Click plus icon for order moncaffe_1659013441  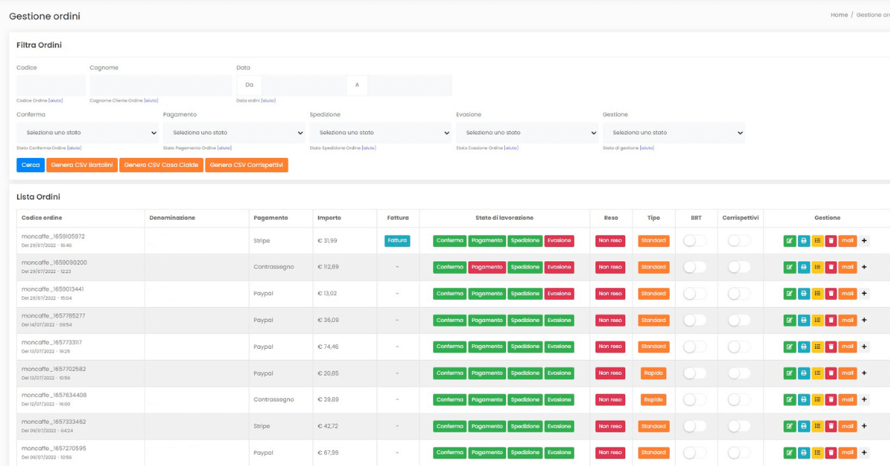tap(864, 294)
